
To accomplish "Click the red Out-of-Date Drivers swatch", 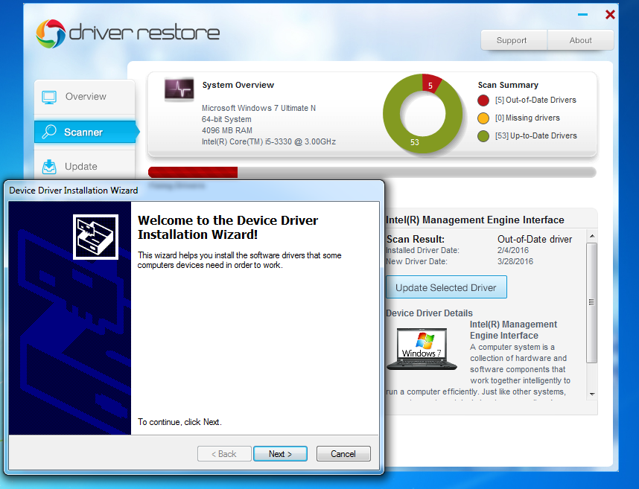I will tap(483, 100).
